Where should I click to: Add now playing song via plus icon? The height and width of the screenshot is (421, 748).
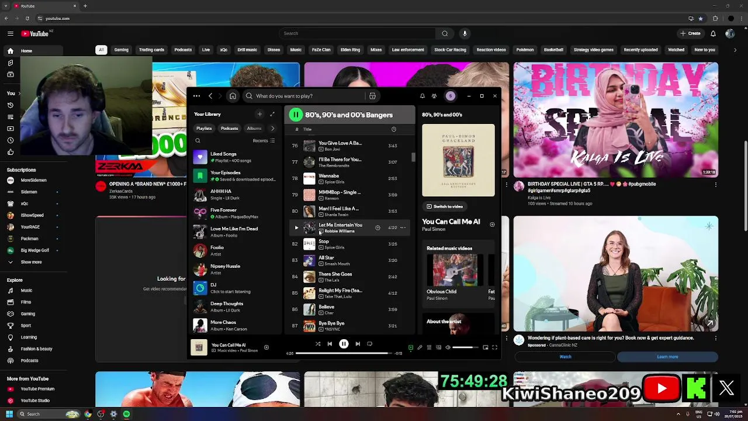(492, 225)
